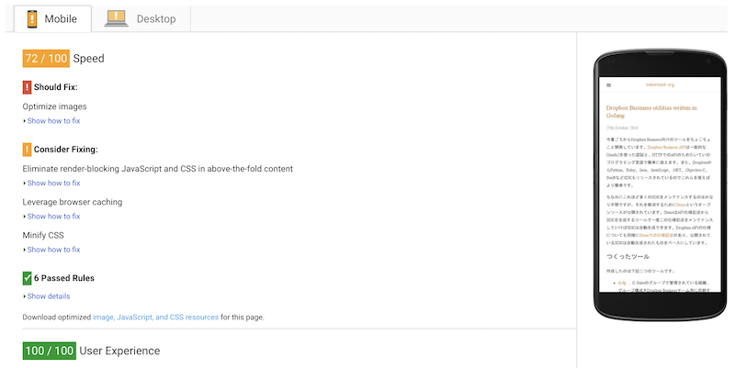735x368 pixels.
Task: Open the hamburger menu in the phone preview
Action: point(608,85)
